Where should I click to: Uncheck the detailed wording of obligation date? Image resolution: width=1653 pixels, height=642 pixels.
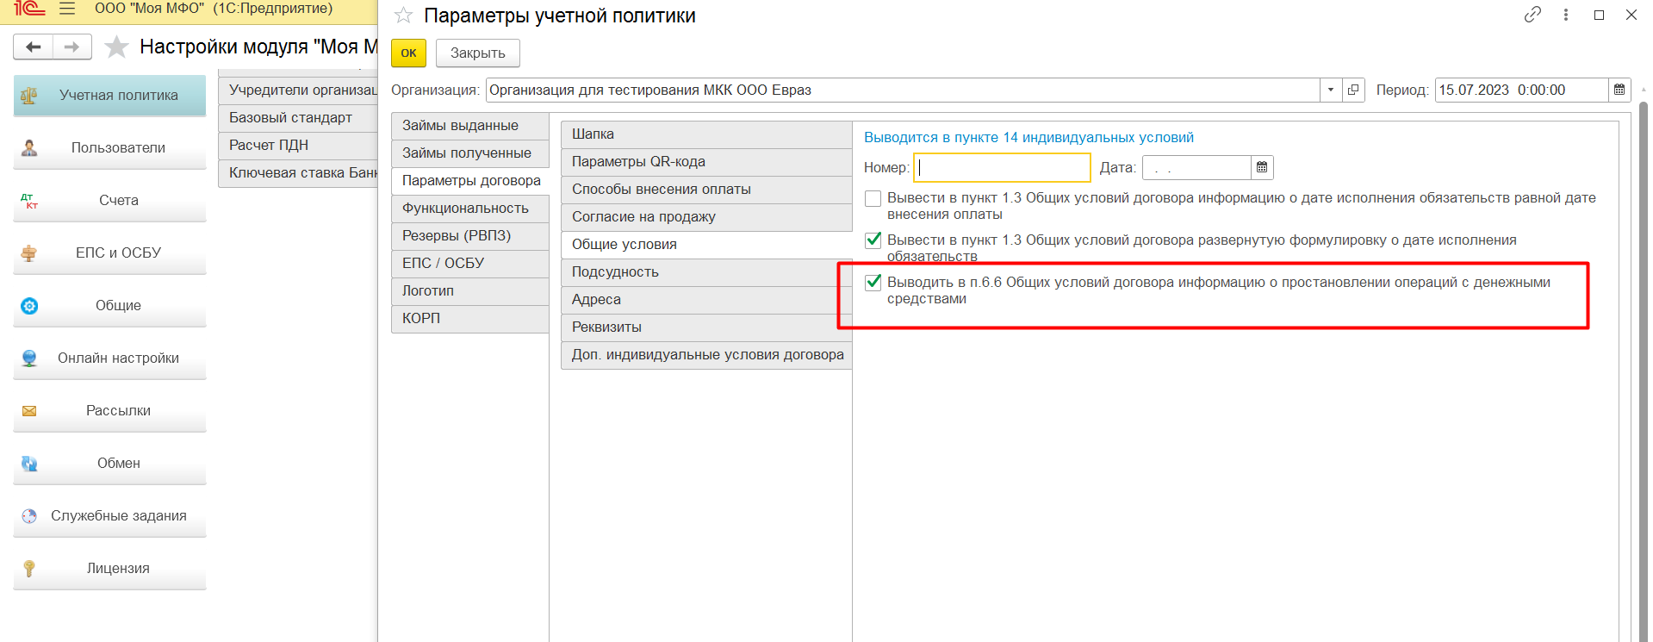point(873,240)
